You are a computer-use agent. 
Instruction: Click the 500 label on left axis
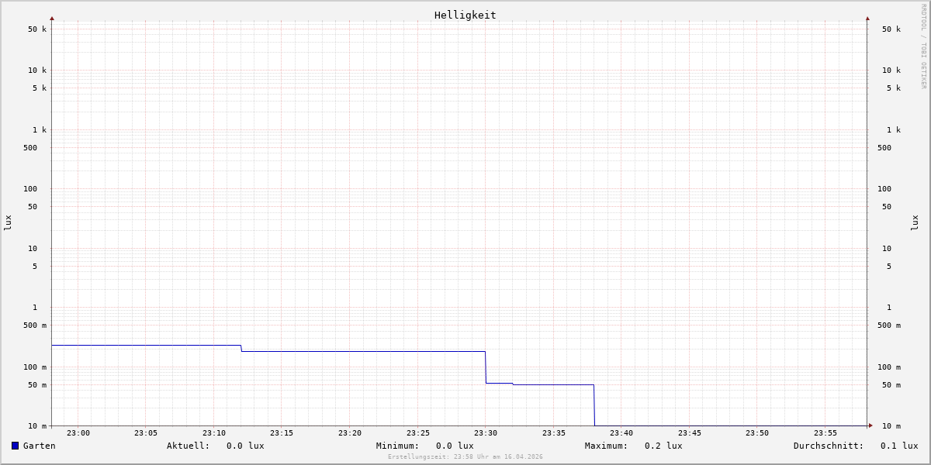point(30,148)
